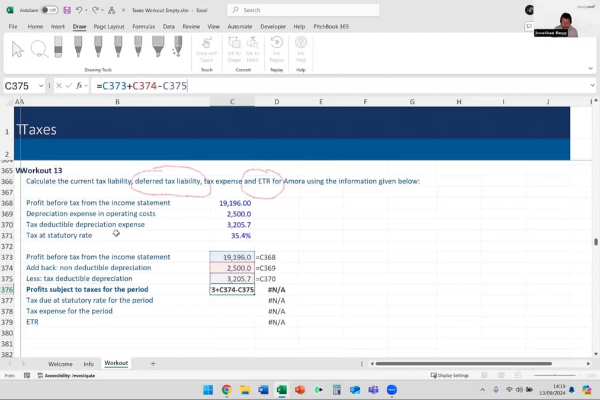Click the Search box in title bar
Viewport: 600px width, 400px height.
click(x=303, y=10)
